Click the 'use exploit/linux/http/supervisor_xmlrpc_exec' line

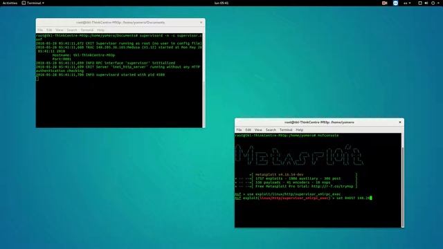(288, 194)
